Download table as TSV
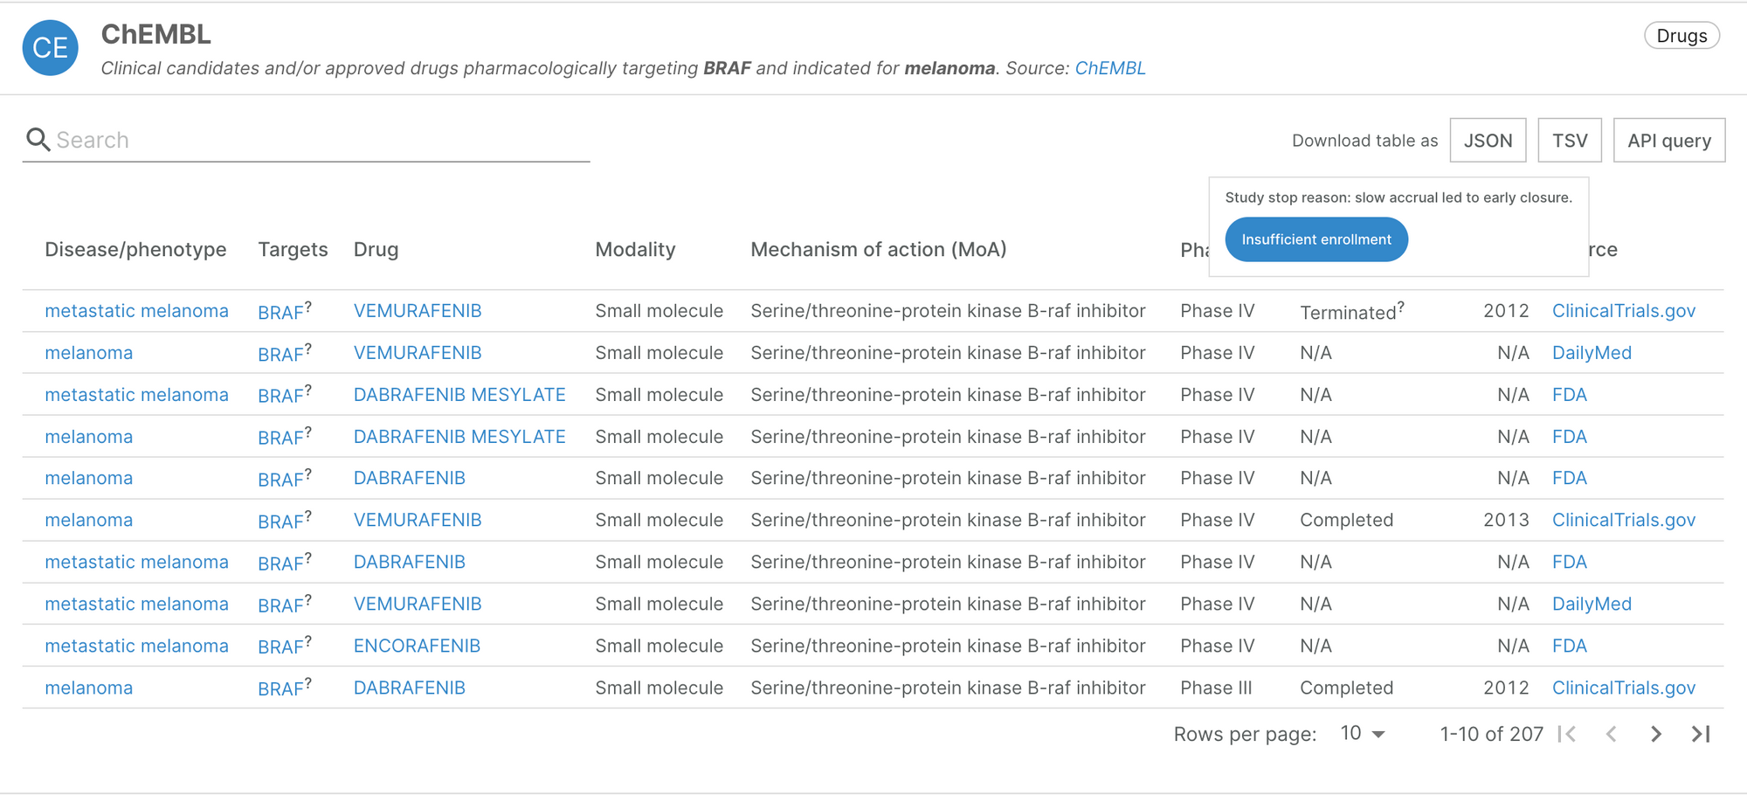Screen dimensions: 1747x795 coord(1570,141)
